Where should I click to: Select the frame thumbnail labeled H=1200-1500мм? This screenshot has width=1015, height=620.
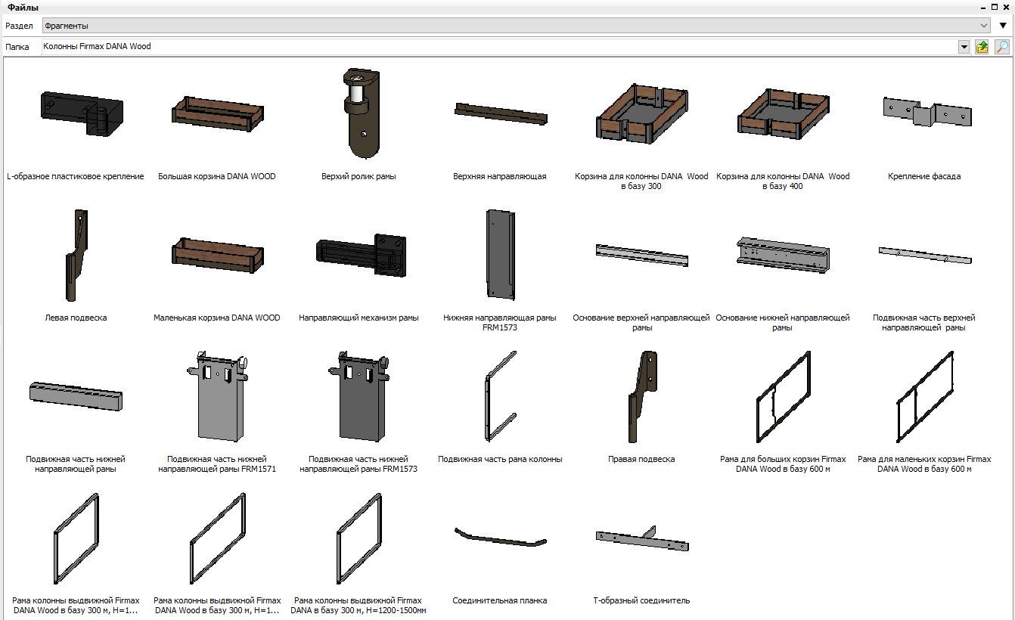(x=359, y=538)
